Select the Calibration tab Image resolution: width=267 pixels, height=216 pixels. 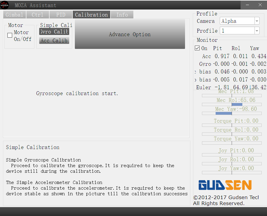pos(91,15)
